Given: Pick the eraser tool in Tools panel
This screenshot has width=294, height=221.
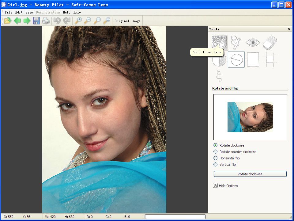Looking at the screenshot, I should (269, 43).
